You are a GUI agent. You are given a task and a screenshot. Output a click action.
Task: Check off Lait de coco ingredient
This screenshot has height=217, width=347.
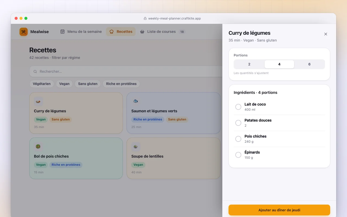pyautogui.click(x=238, y=107)
